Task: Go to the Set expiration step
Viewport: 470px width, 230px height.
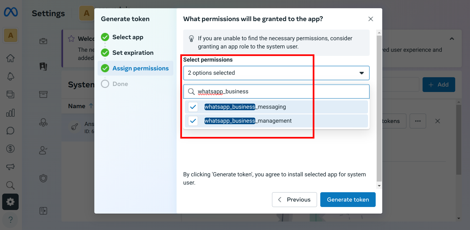Action: (x=133, y=53)
